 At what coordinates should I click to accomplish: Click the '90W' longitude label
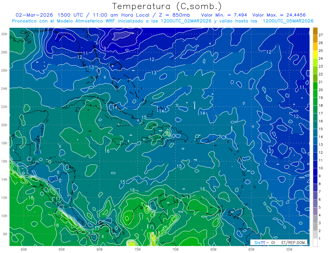pyautogui.click(x=24, y=249)
